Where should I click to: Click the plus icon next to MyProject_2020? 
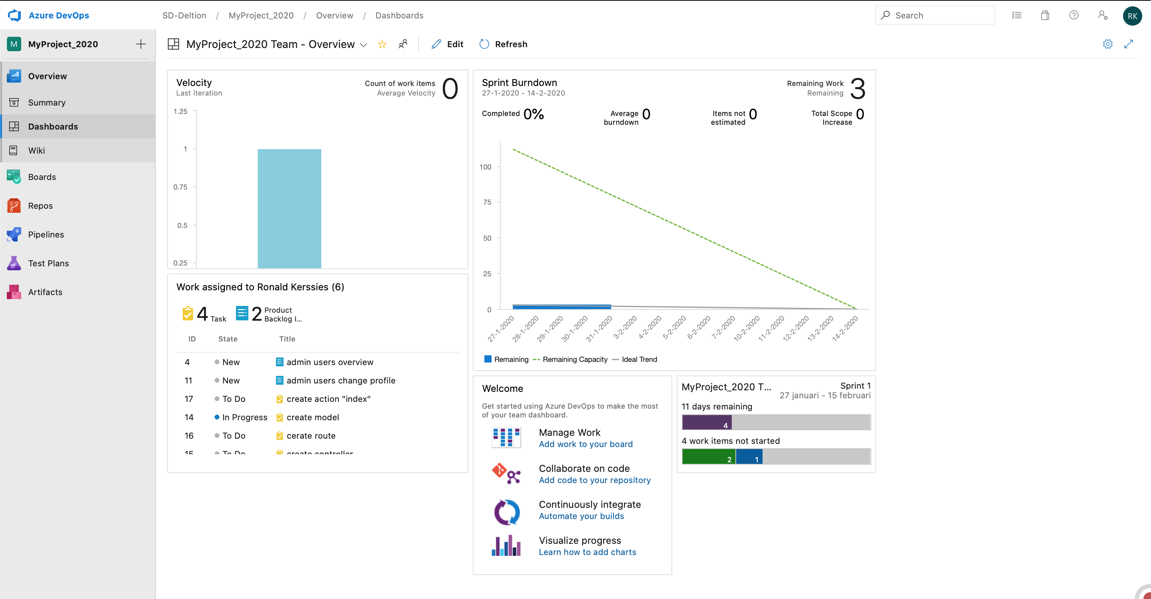141,44
